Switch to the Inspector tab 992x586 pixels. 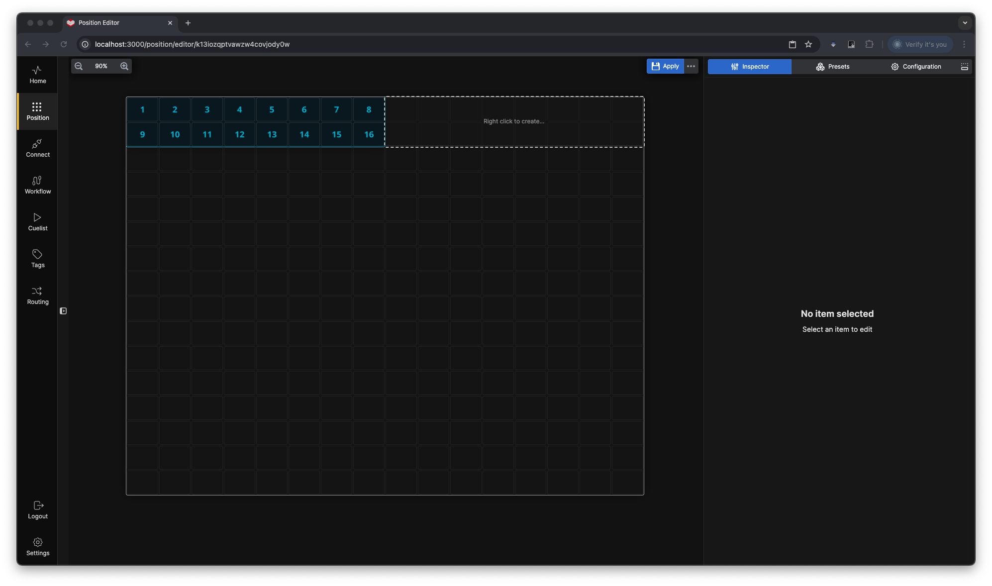[x=750, y=67]
